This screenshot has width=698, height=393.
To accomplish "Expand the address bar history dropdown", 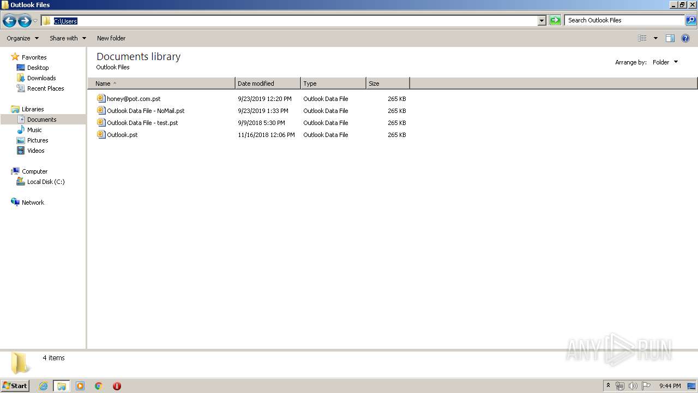I will tap(541, 21).
